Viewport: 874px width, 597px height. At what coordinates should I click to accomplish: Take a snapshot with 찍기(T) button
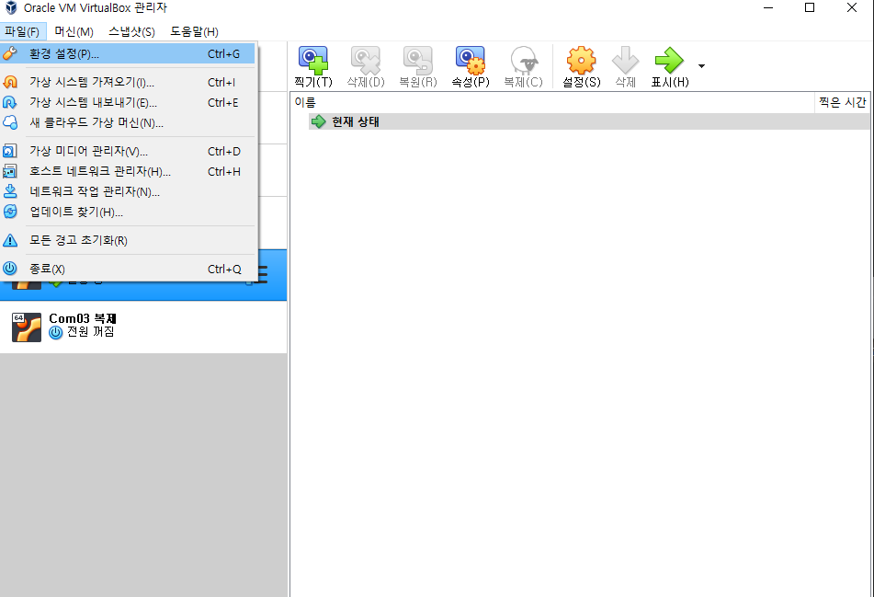click(313, 67)
